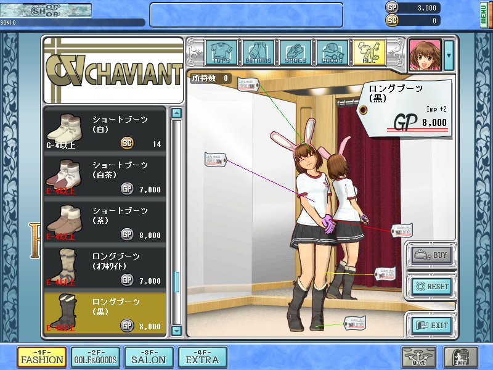Image resolution: width=493 pixels, height=370 pixels.
Task: Click the 14 price on white boots
Action: 157,144
